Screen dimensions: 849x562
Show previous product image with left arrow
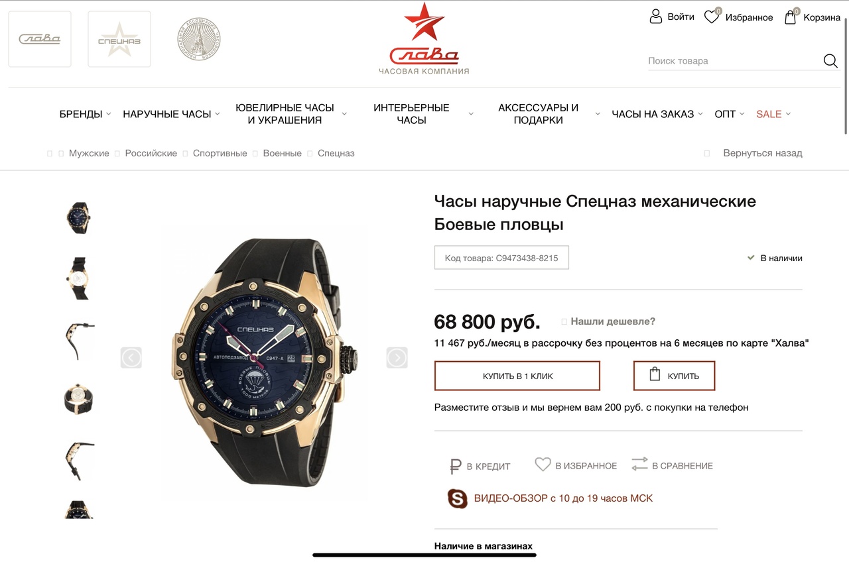pyautogui.click(x=131, y=358)
